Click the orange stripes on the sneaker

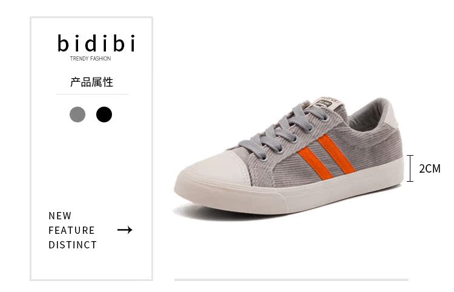point(327,157)
